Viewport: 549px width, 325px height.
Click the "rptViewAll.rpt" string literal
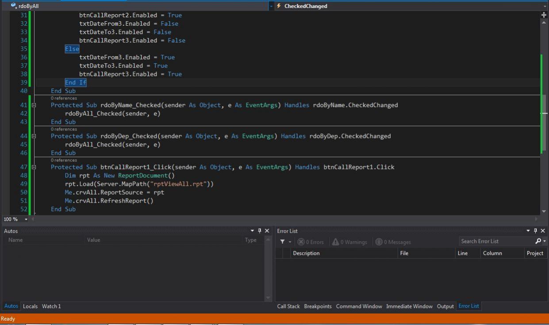coord(178,184)
